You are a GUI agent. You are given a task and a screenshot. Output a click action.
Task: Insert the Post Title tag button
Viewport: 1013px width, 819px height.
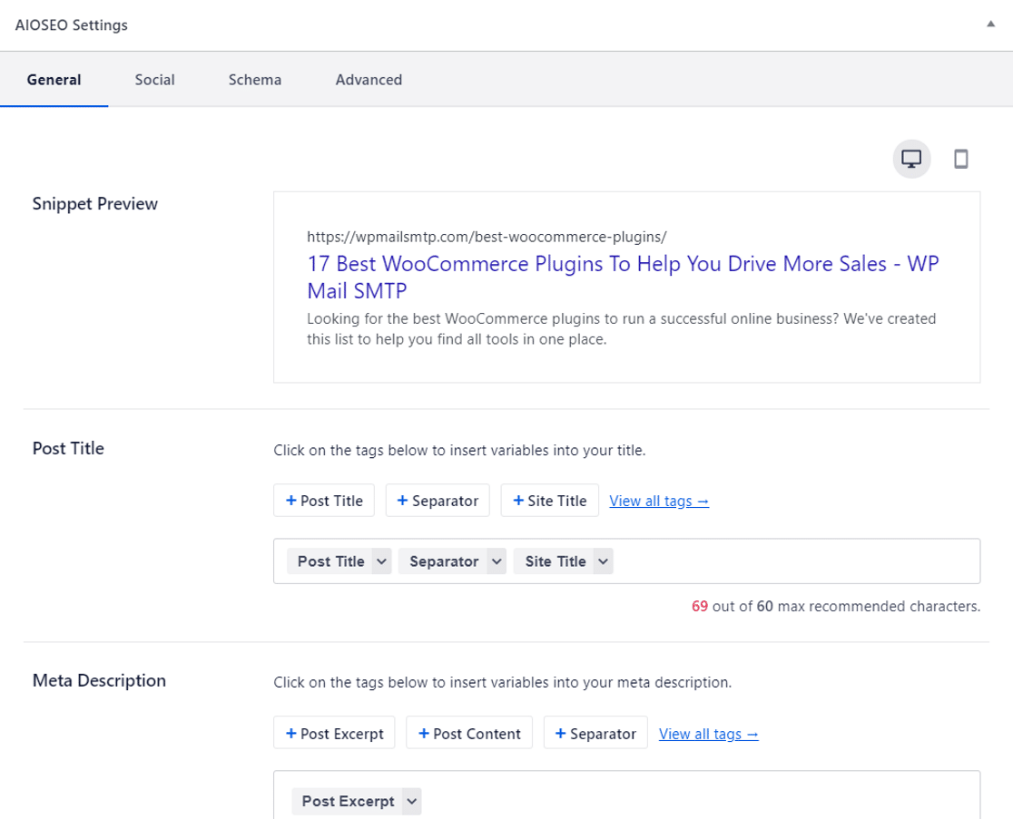[x=324, y=501]
